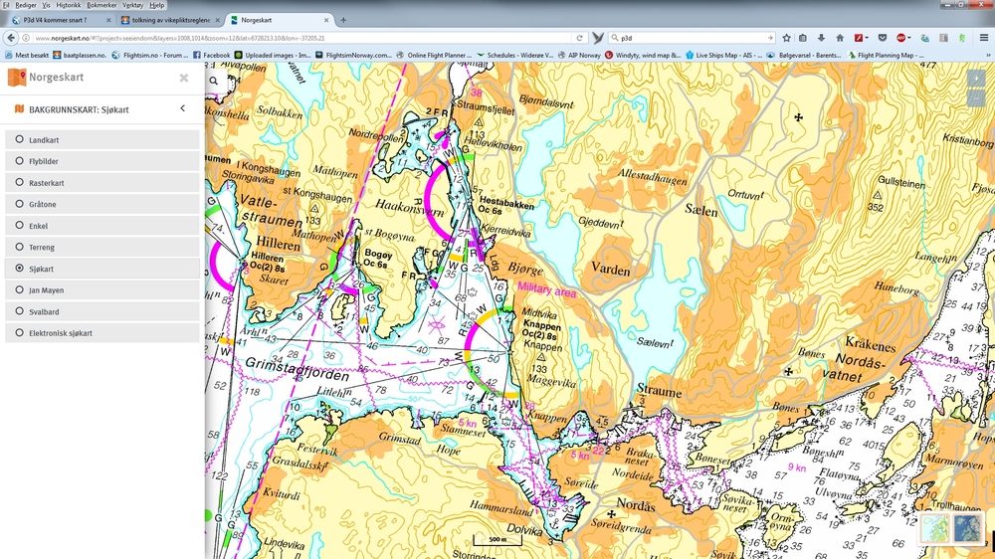The height and width of the screenshot is (559, 995).
Task: Go to home page icon
Action: 840,38
